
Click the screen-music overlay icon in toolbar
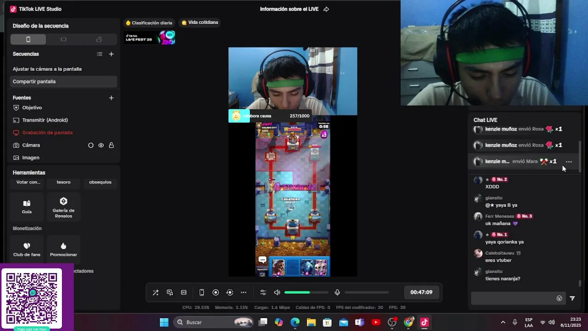point(170,292)
